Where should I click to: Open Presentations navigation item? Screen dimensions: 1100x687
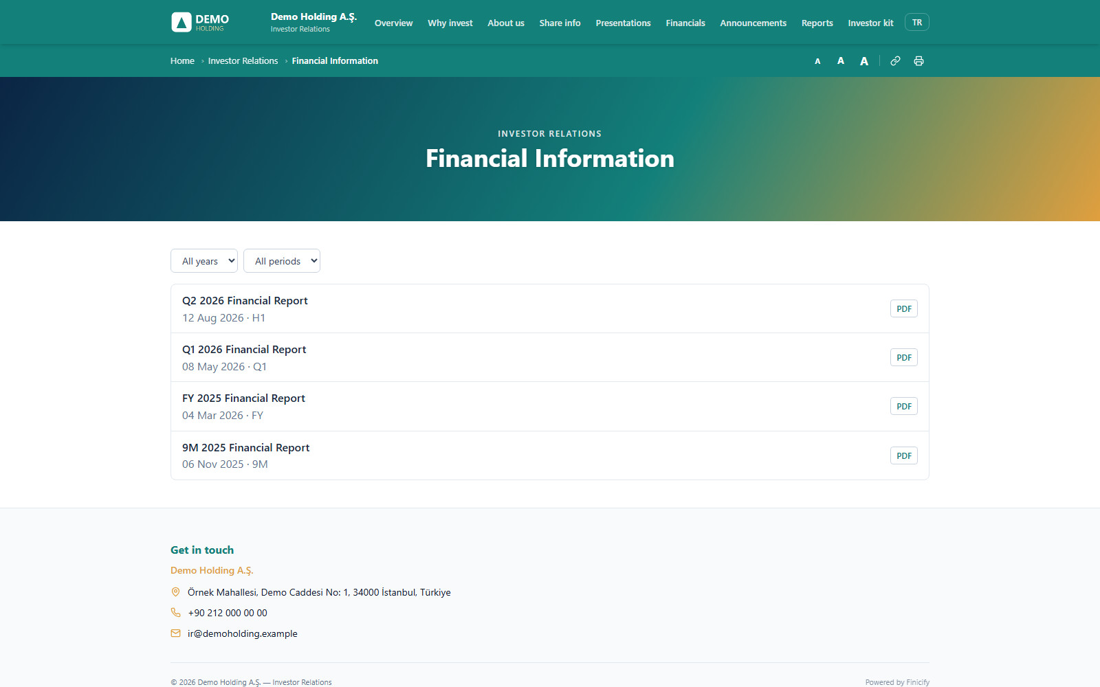[623, 23]
